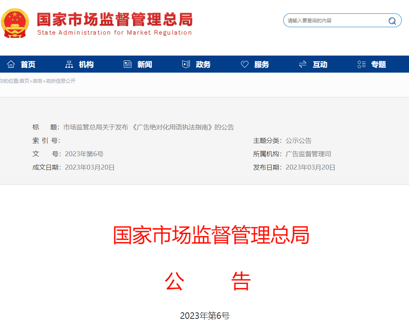The height and width of the screenshot is (331, 409).
Task: Click the home icon beside 首页
Action: point(11,64)
